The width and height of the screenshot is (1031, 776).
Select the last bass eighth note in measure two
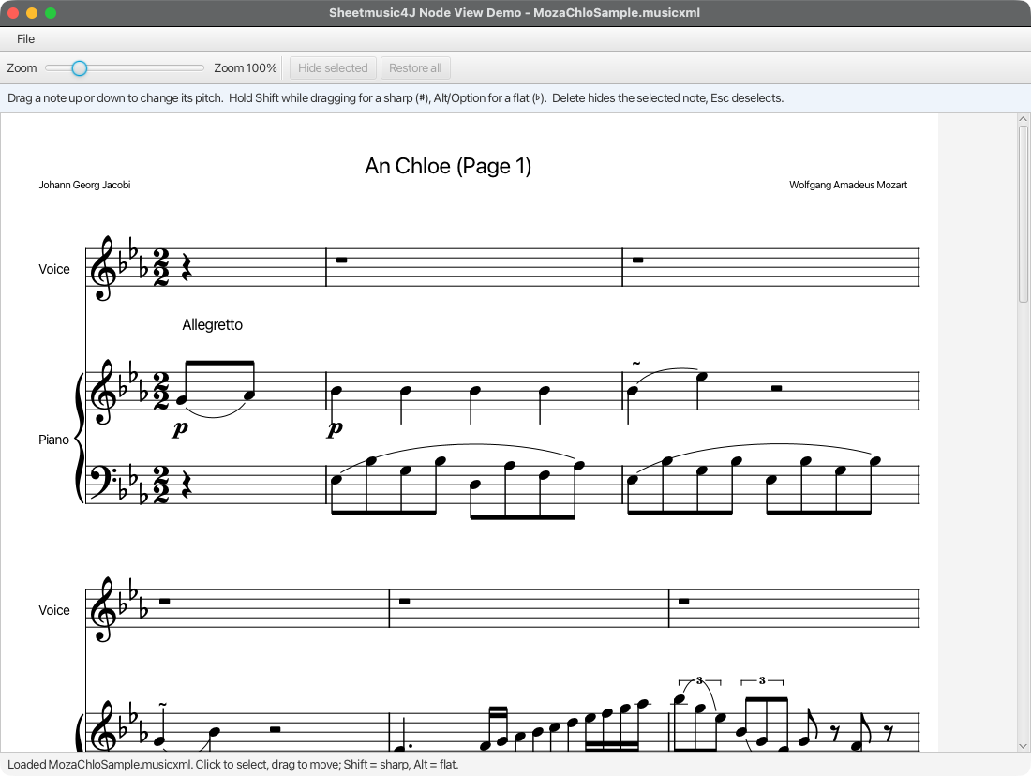click(x=875, y=461)
